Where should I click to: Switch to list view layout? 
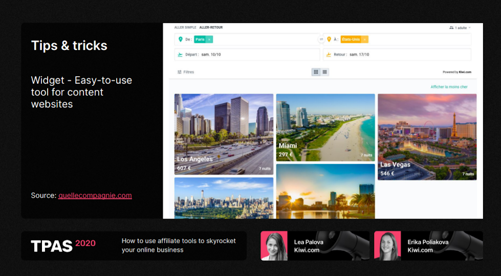coord(325,72)
